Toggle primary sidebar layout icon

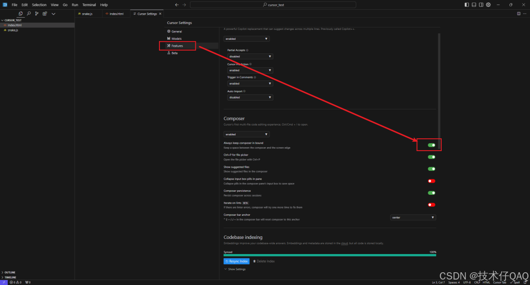pyautogui.click(x=467, y=5)
